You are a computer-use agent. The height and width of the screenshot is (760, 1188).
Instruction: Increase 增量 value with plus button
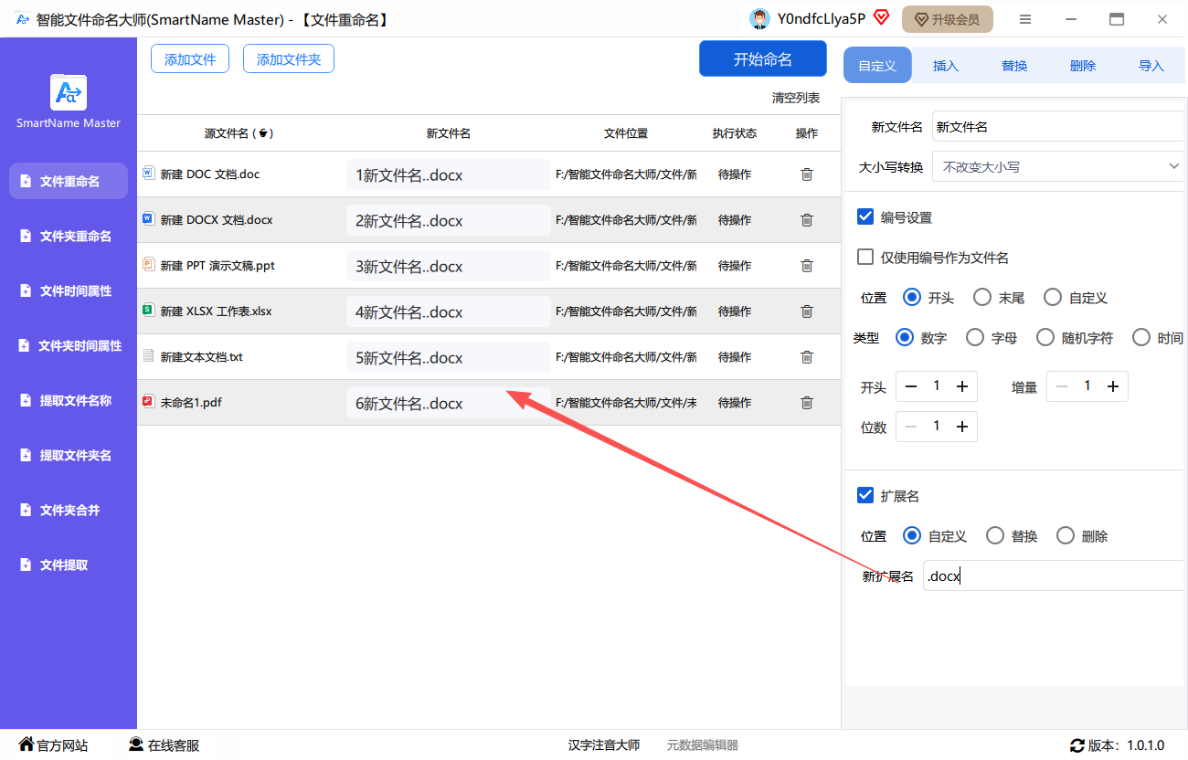(x=1113, y=387)
